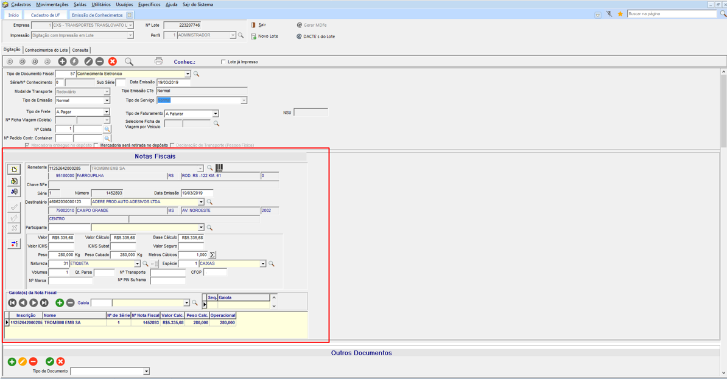Open Tipo de Emissão dropdown
727x379 pixels.
pyautogui.click(x=107, y=100)
